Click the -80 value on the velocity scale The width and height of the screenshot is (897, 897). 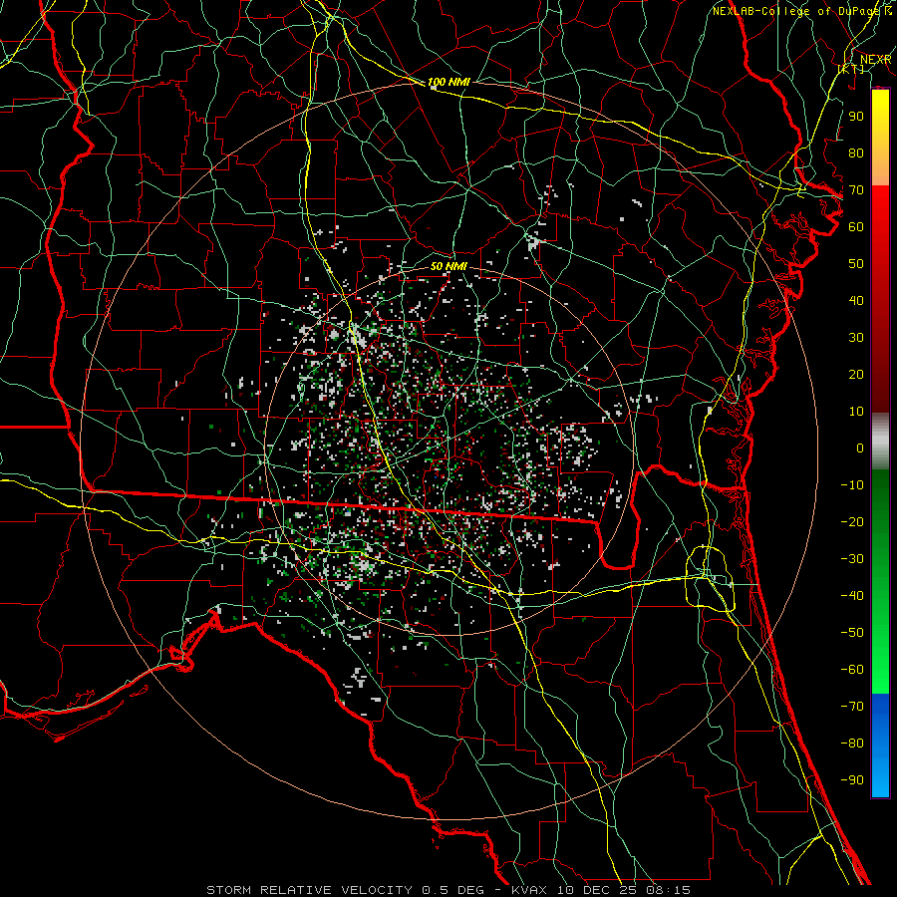coord(852,744)
